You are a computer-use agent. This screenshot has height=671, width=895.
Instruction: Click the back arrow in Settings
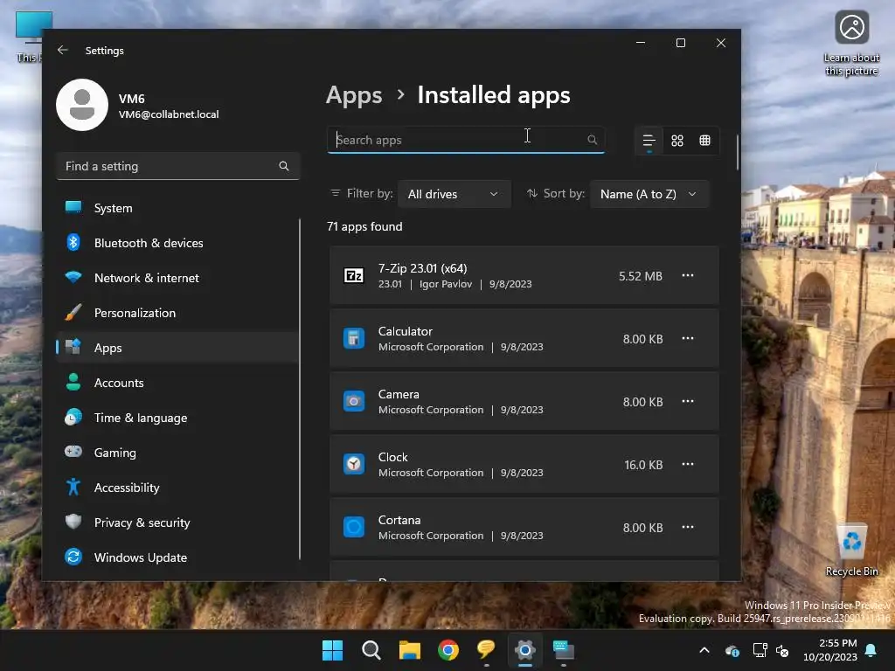click(x=63, y=50)
